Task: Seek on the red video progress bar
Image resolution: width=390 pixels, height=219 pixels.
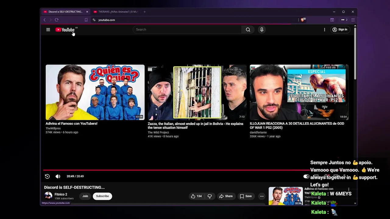Action: point(177,170)
